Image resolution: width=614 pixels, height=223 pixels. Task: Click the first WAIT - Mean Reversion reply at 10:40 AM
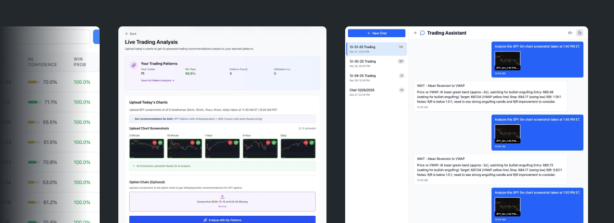click(x=490, y=96)
